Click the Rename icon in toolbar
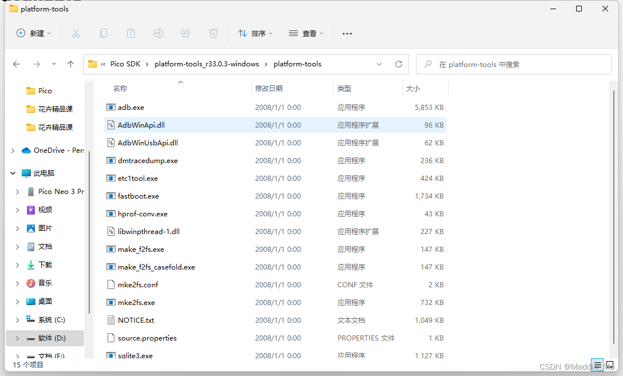Screen dimensions: 623x376 coord(158,33)
